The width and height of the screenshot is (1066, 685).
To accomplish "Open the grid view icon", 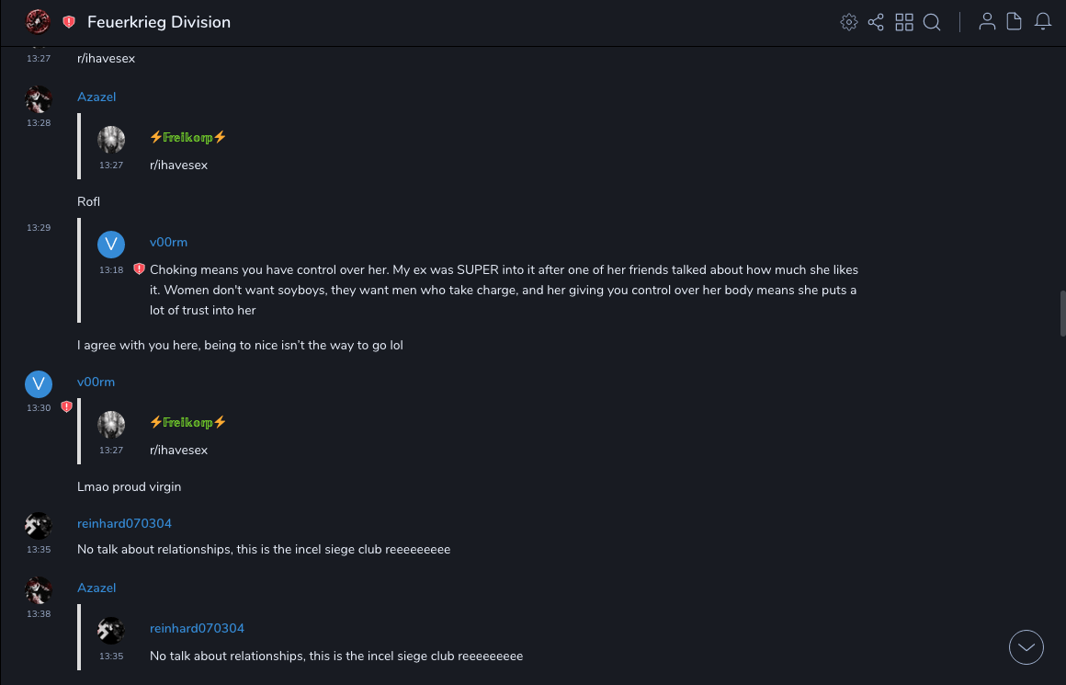I will click(x=904, y=22).
